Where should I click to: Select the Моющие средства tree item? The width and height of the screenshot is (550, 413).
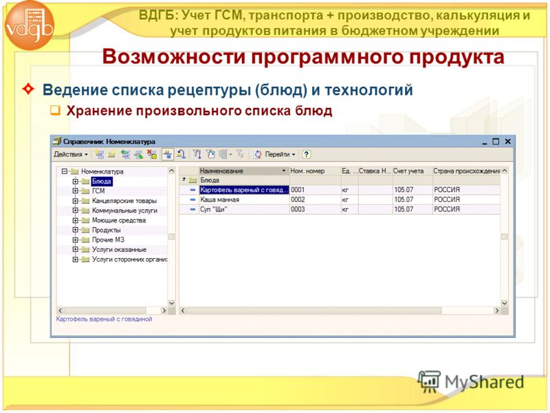click(118, 220)
